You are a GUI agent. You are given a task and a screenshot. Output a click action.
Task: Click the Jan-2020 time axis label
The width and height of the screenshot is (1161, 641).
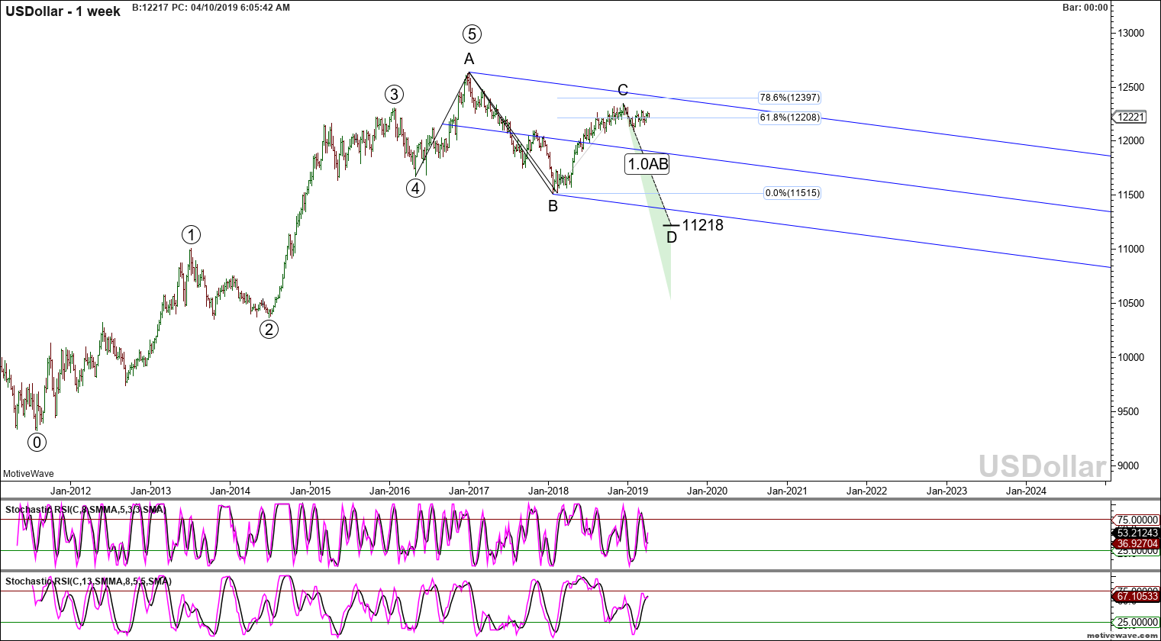click(707, 491)
